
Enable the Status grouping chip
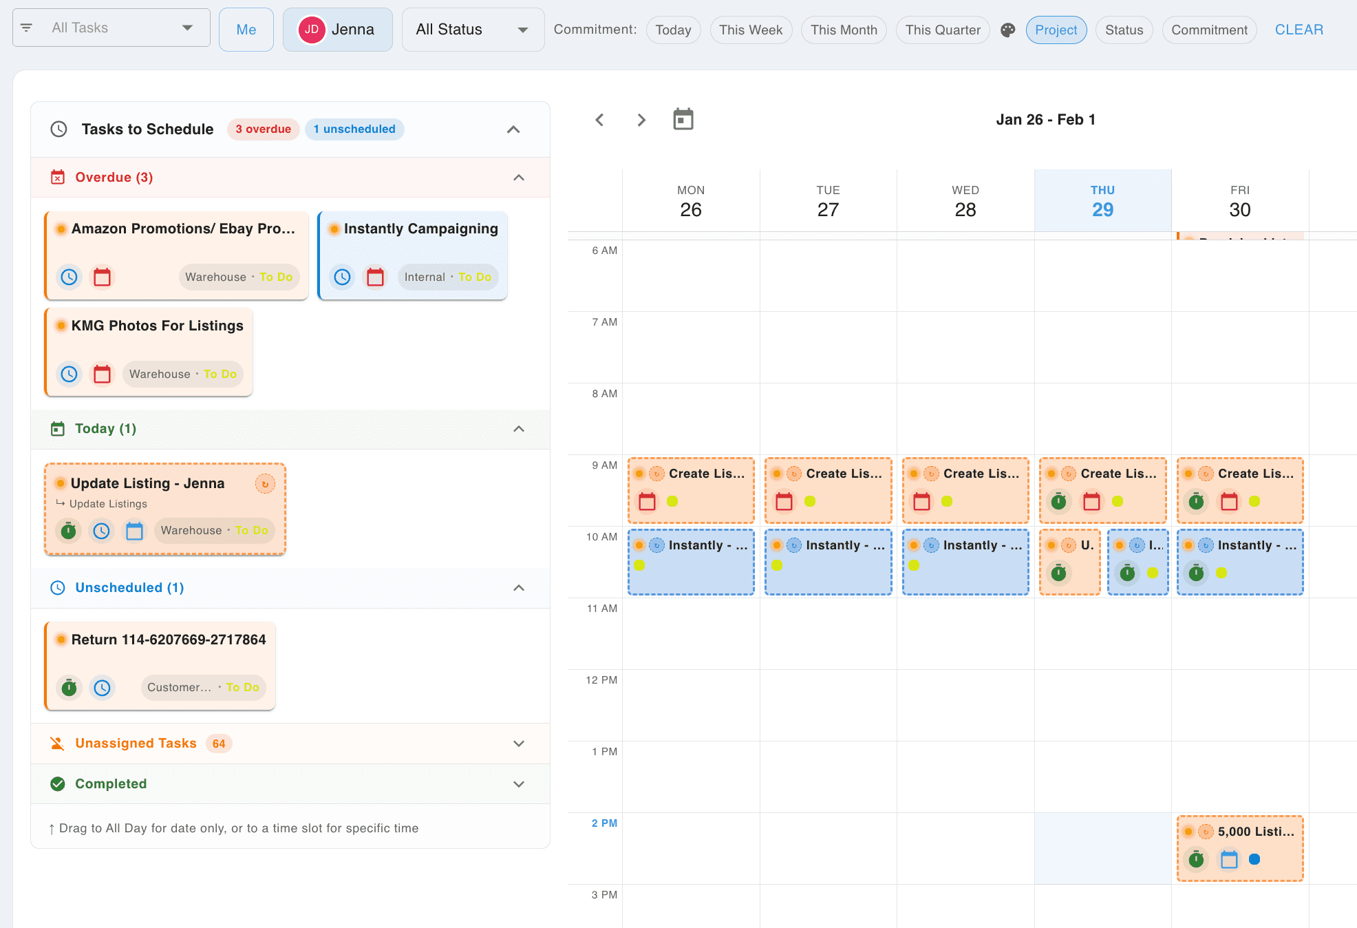click(1124, 30)
